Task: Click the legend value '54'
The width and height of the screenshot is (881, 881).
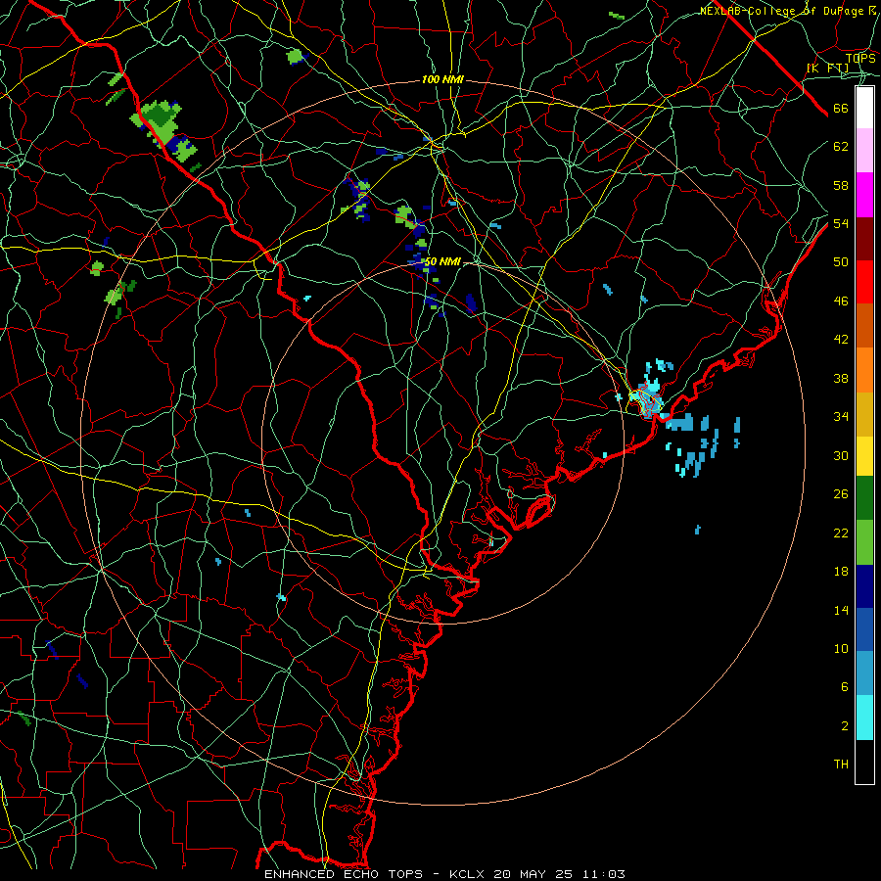Action: (841, 223)
